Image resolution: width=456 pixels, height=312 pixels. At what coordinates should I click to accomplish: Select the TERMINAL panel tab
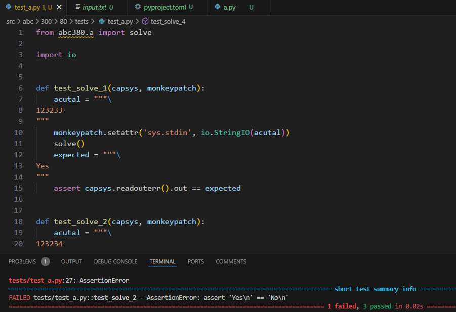pos(162,261)
